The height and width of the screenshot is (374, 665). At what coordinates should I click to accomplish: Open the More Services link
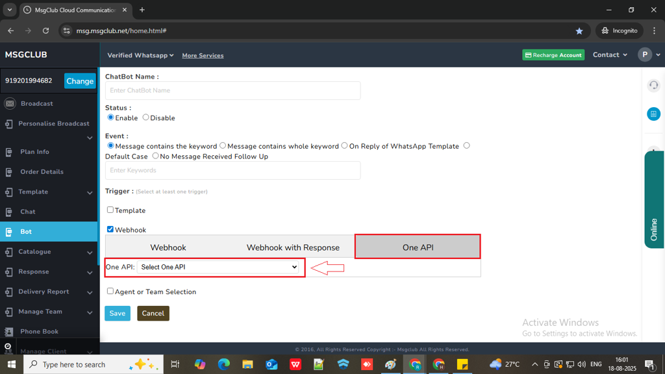(x=203, y=56)
